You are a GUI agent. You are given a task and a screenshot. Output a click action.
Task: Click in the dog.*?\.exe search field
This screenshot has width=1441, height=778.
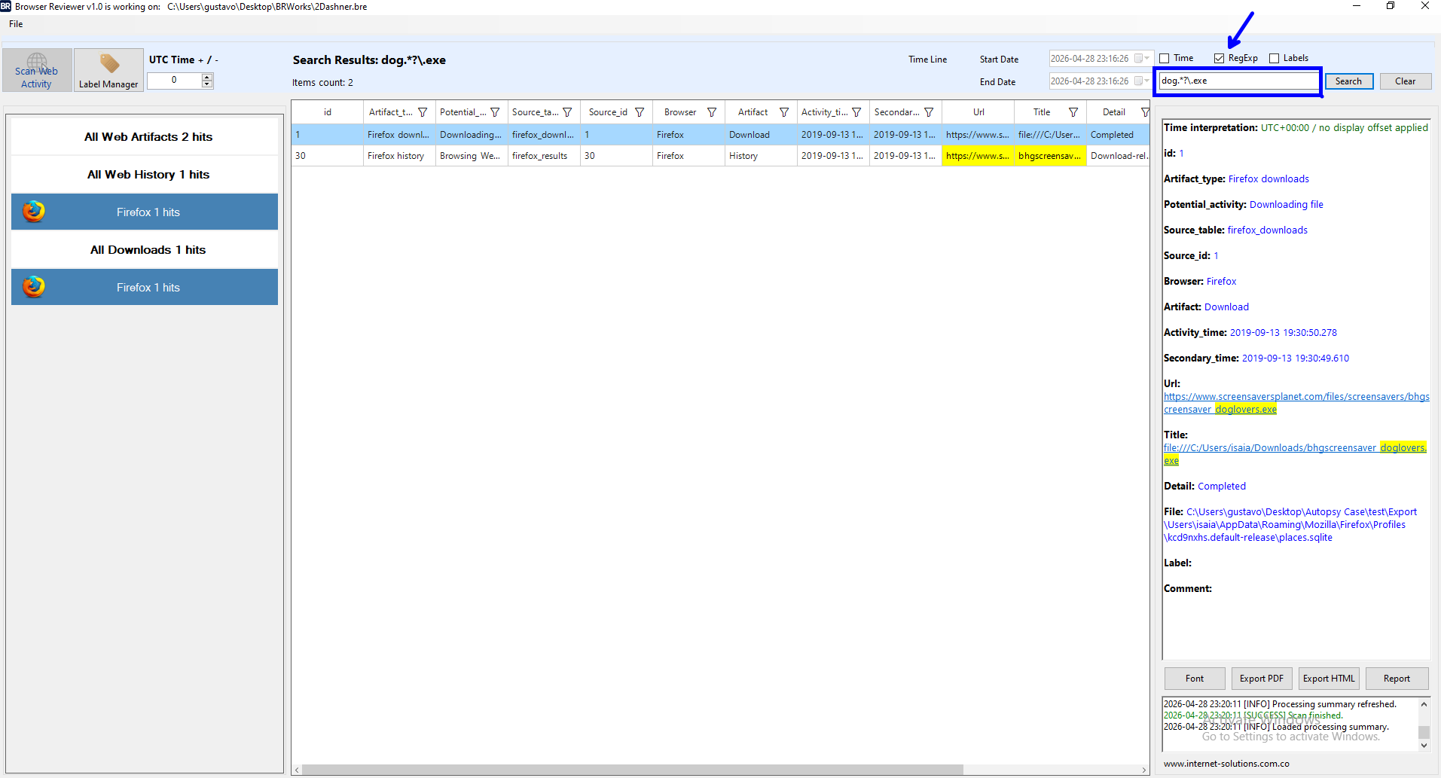coord(1238,81)
